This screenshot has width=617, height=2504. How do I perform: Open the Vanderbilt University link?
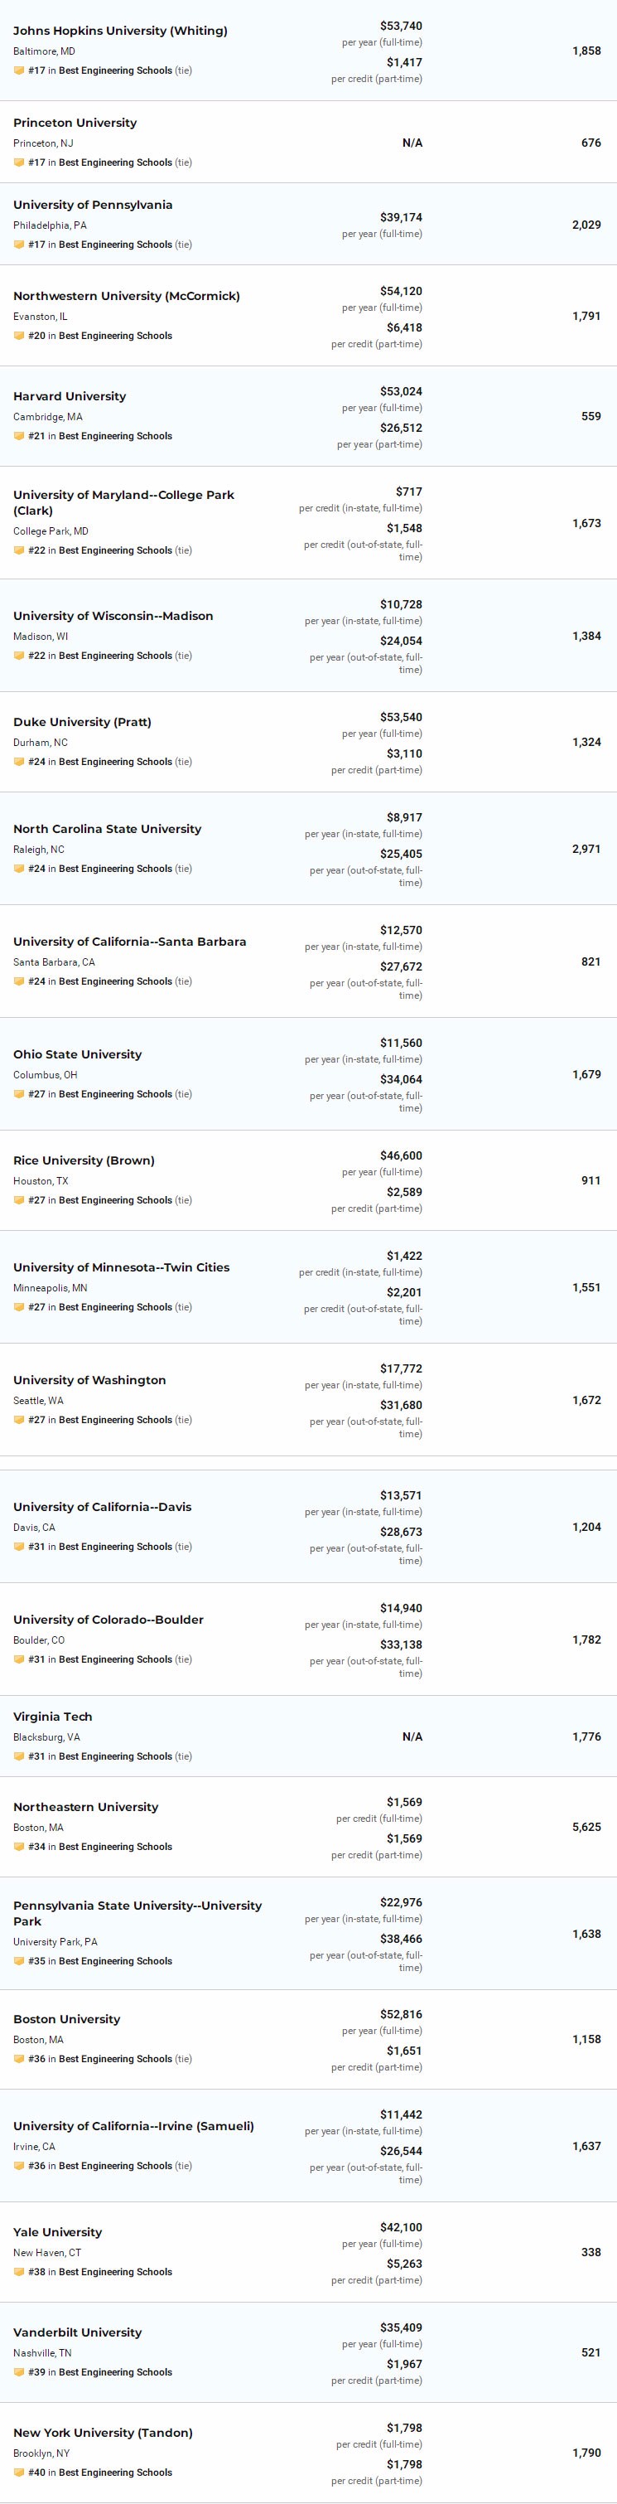click(x=77, y=2332)
